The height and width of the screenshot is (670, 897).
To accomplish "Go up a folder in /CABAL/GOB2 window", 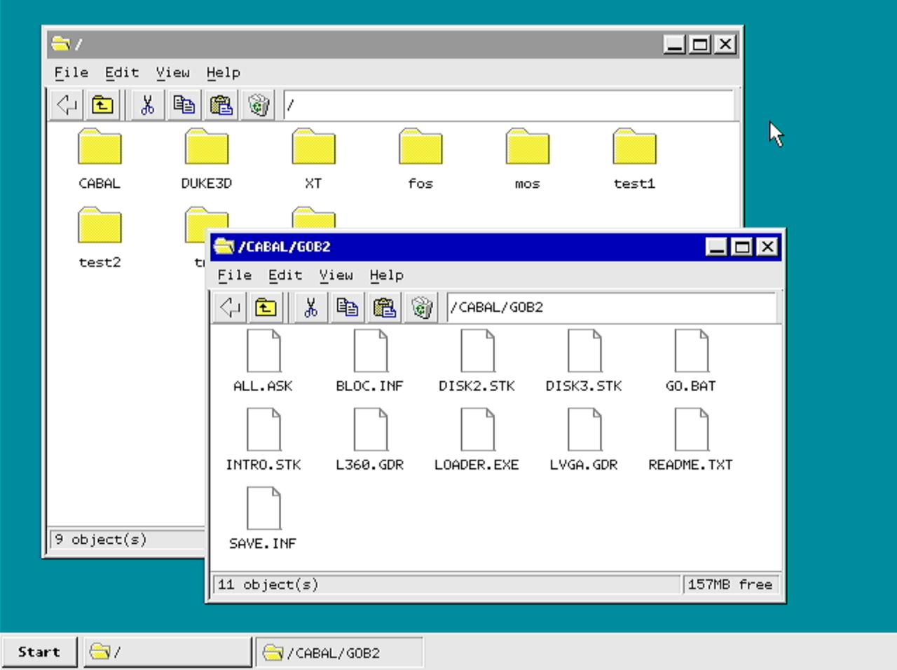I will pos(266,308).
